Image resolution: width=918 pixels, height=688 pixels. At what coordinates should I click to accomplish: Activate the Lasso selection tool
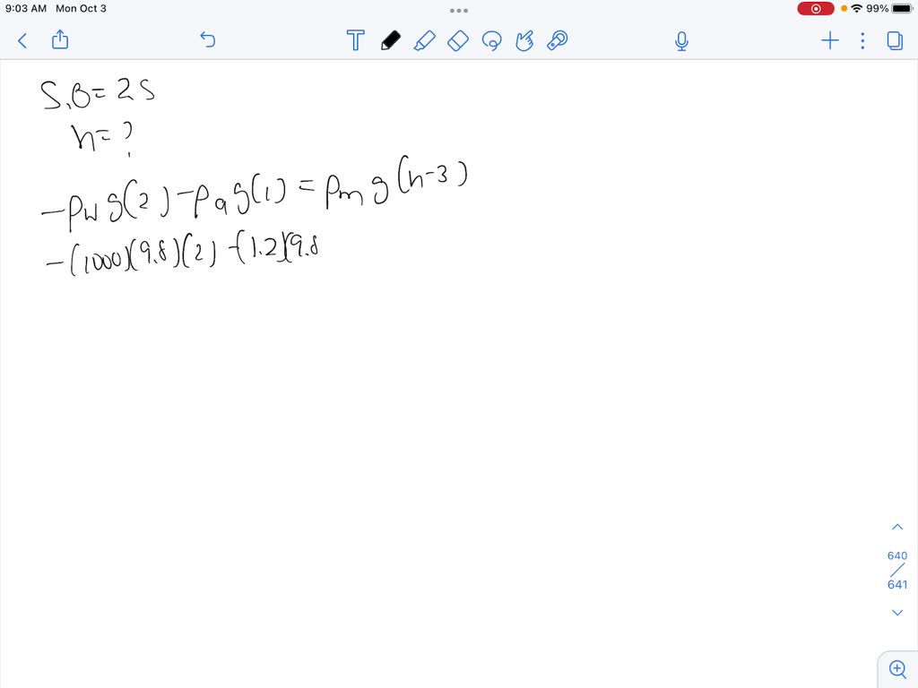coord(491,40)
